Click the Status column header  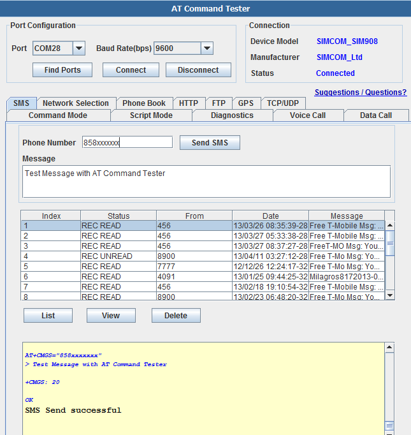119,216
